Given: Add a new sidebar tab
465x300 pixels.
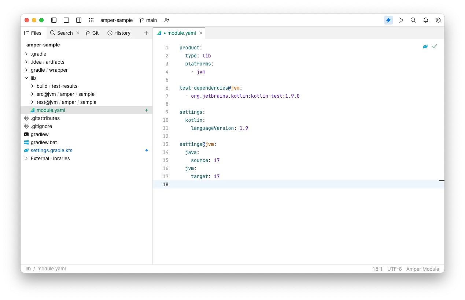Looking at the screenshot, I should click(146, 33).
